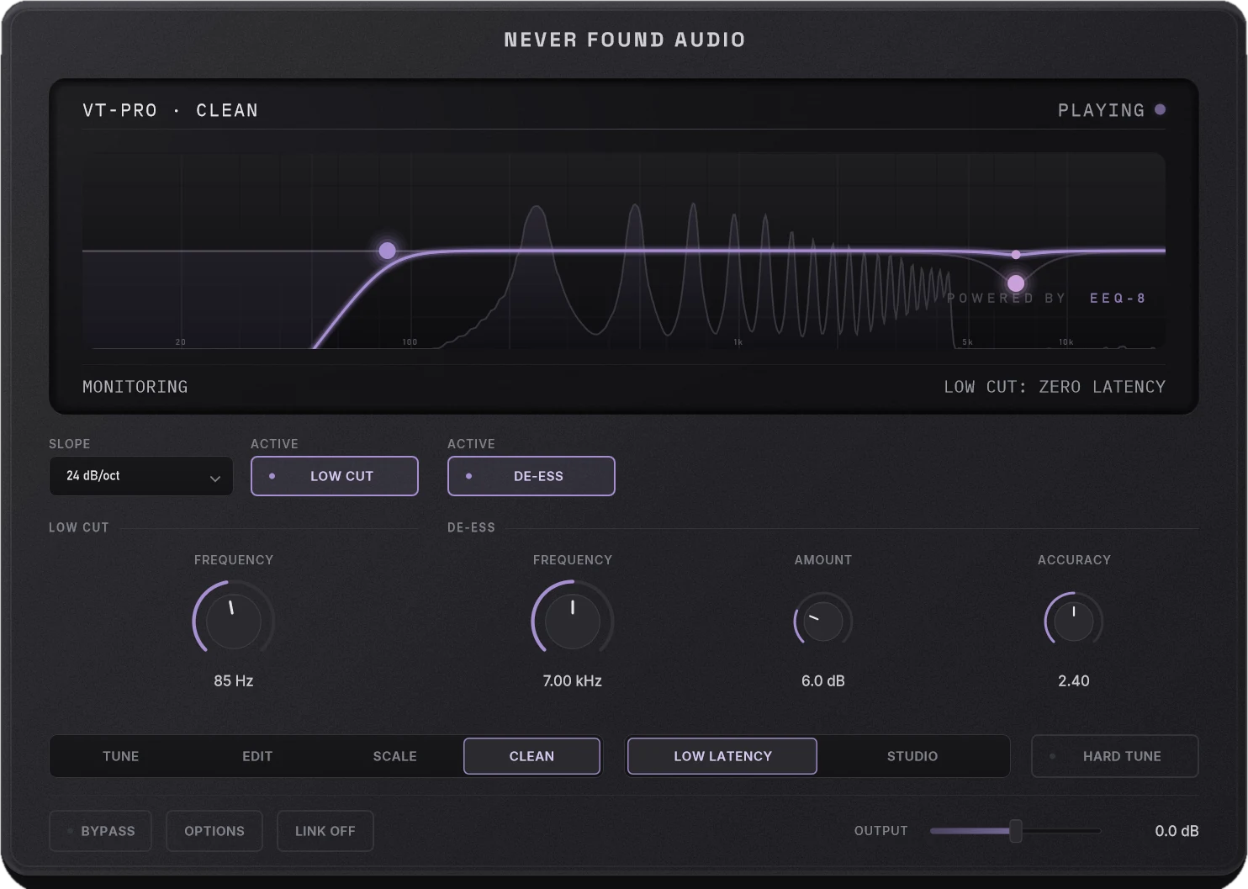
Task: Click the VT-PRO · CLEAN display title
Action: 171,110
